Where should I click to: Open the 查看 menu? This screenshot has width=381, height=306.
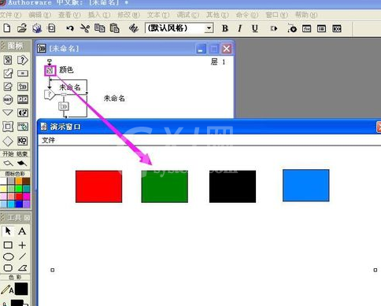coord(69,15)
